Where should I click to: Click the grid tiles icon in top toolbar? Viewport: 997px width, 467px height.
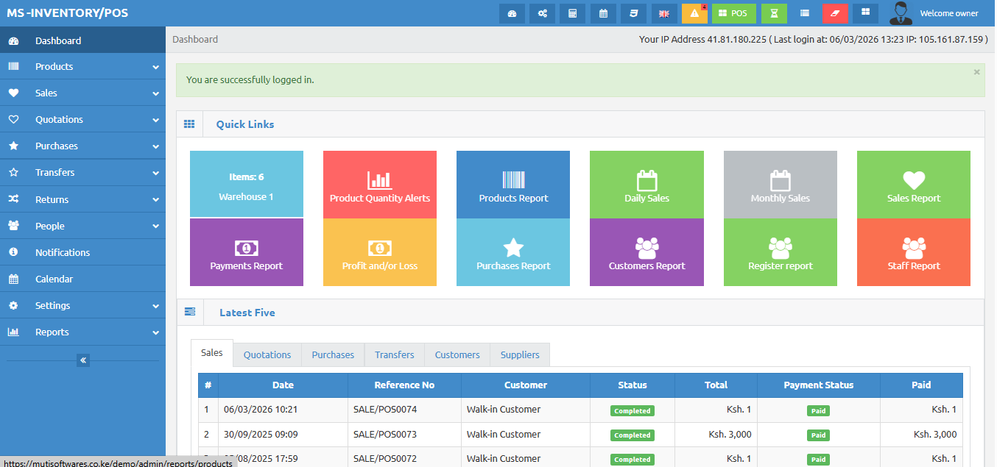pyautogui.click(x=865, y=13)
